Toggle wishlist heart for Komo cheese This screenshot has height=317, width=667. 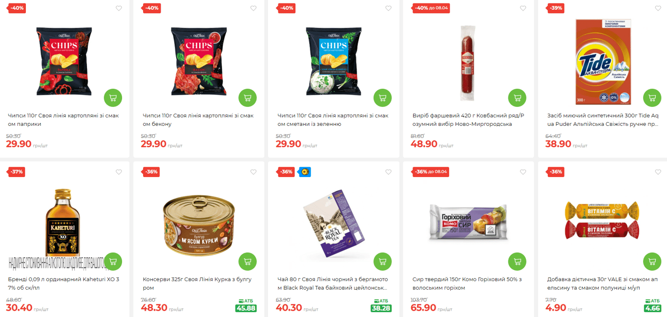pos(523,172)
